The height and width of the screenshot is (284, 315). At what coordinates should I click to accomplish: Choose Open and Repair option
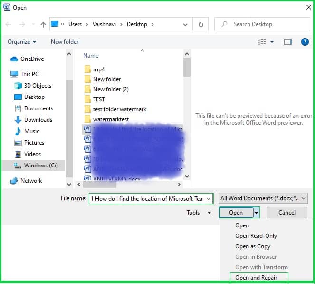(256, 278)
